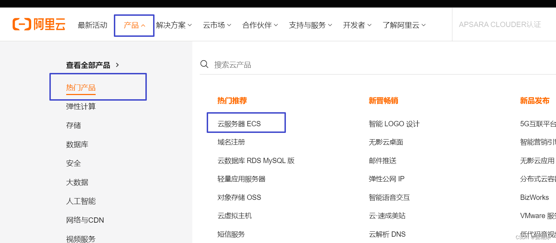Open 云解析 DNS product
This screenshot has height=243, width=556.
387,234
